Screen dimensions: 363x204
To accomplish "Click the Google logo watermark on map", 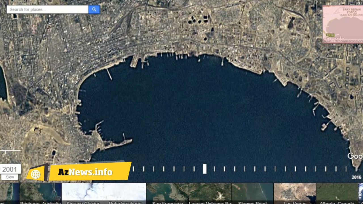I will (x=355, y=156).
